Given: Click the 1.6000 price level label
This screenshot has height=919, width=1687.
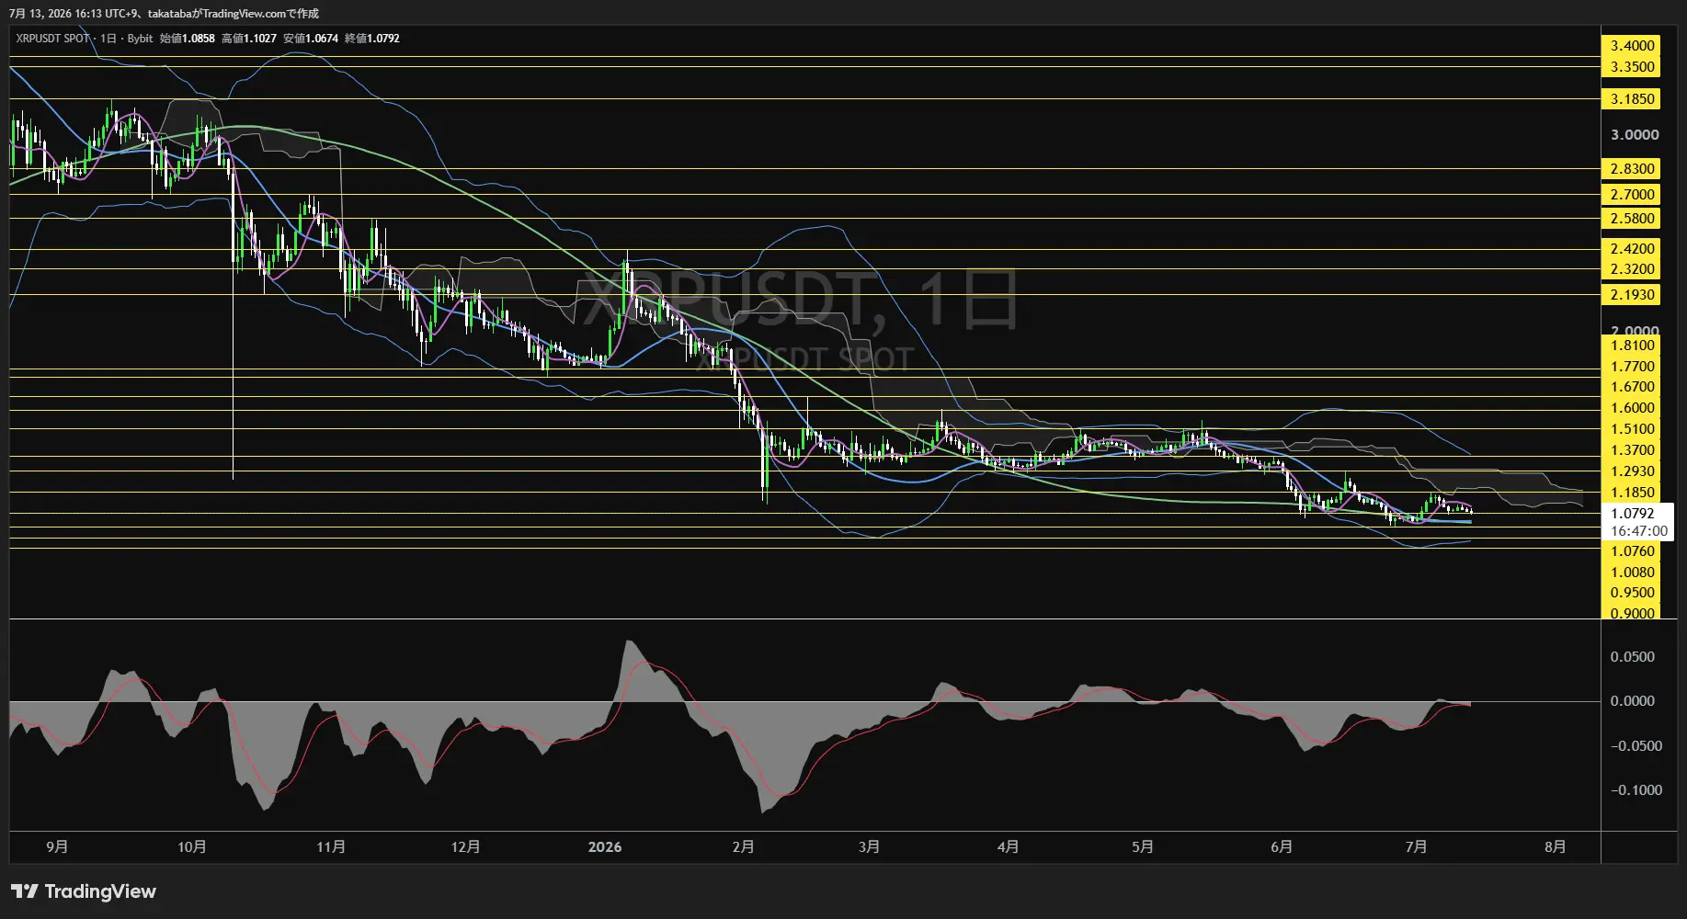Looking at the screenshot, I should [x=1633, y=408].
